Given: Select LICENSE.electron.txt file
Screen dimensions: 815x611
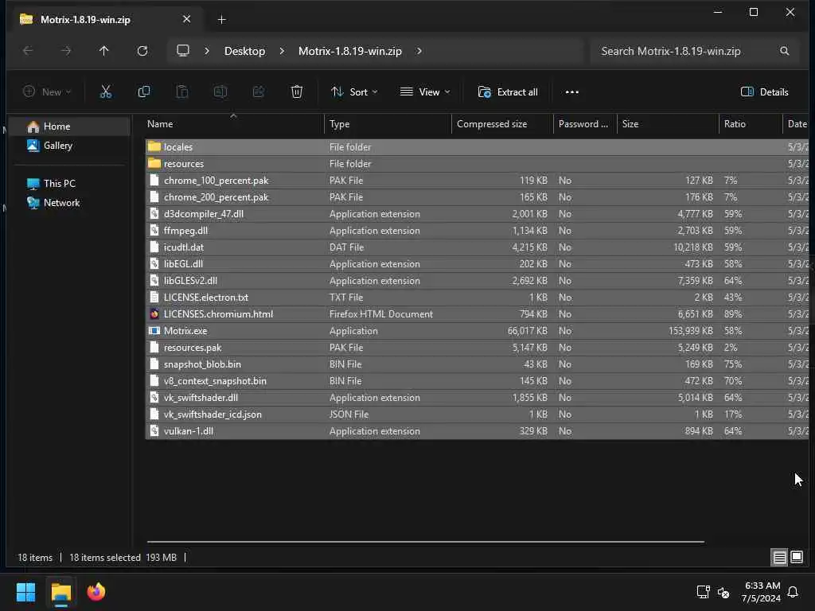Looking at the screenshot, I should [x=477, y=298].
